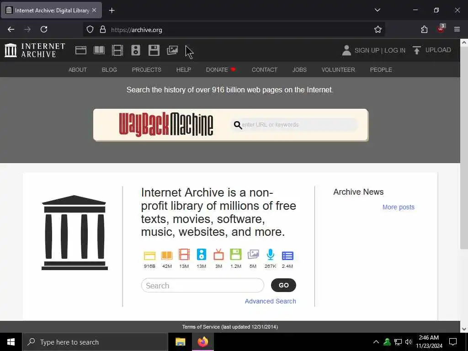This screenshot has width=468, height=351.
Task: Click the SIGN UP link
Action: coord(367,50)
